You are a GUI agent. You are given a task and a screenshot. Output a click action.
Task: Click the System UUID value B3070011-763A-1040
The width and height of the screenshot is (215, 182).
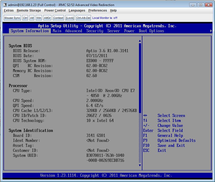coord(105,155)
